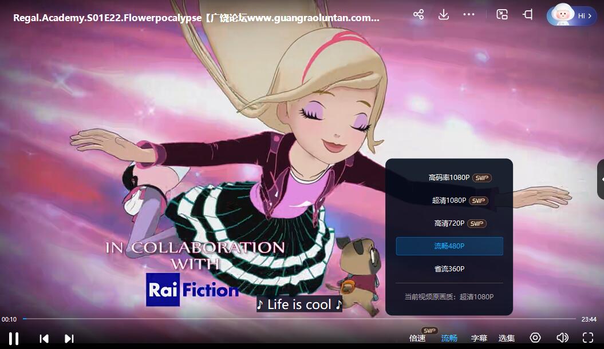Screen dimensions: 604x349
Task: Click the share icon in top bar
Action: pyautogui.click(x=419, y=15)
